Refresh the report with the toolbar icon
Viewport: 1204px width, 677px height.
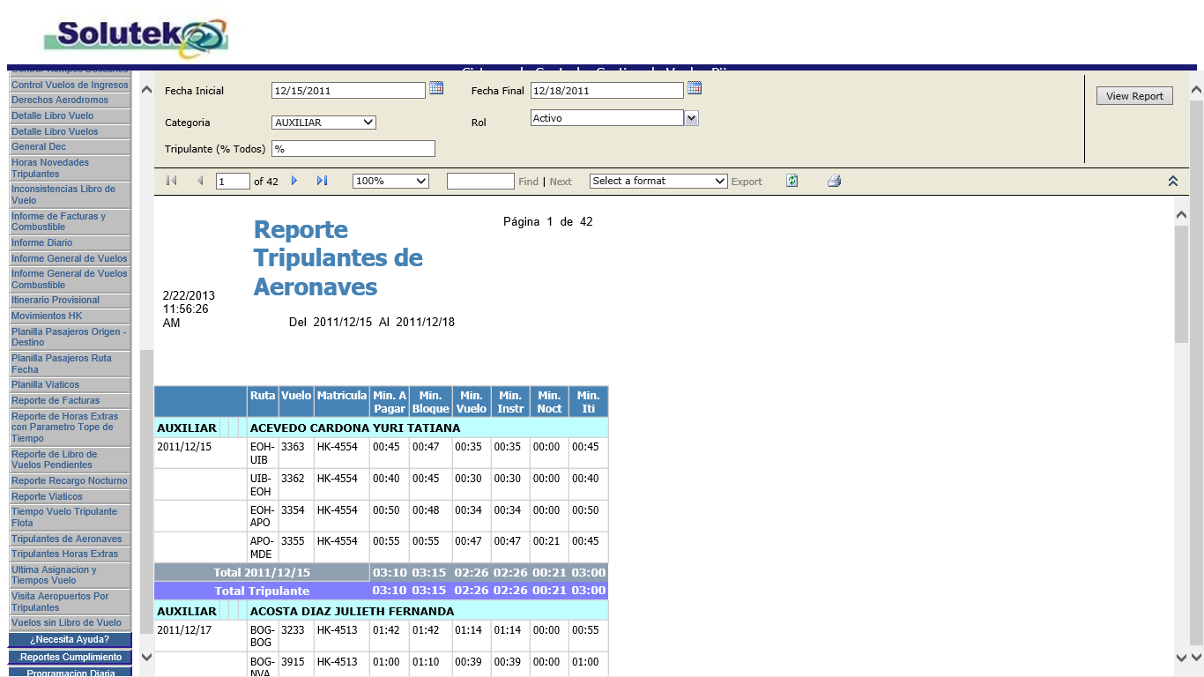[792, 181]
